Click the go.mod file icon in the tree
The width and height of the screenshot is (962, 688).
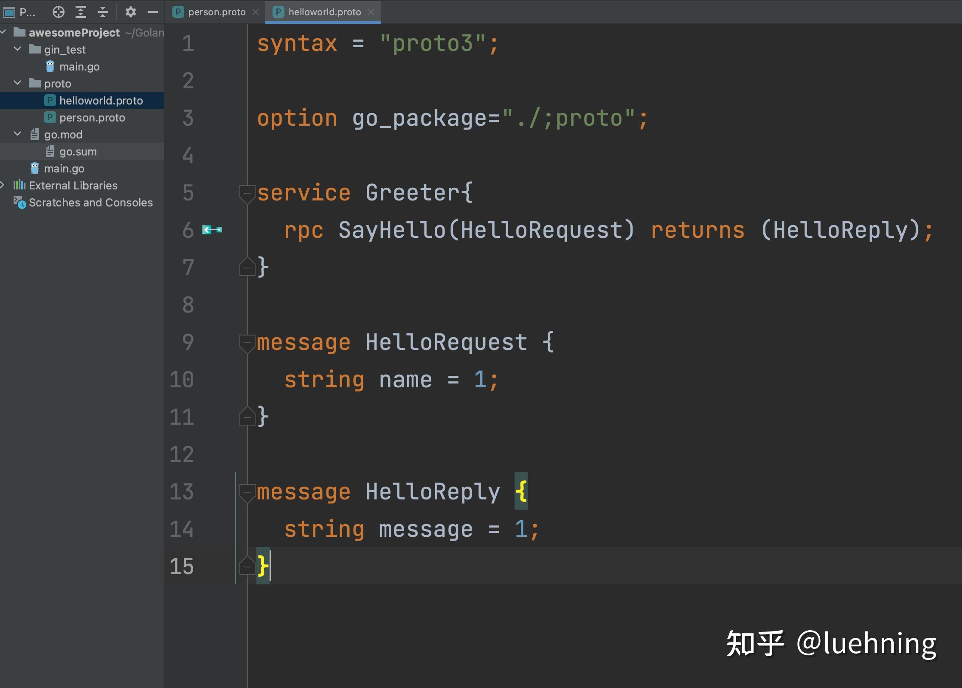(x=35, y=134)
